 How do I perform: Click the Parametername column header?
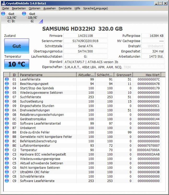48,75
